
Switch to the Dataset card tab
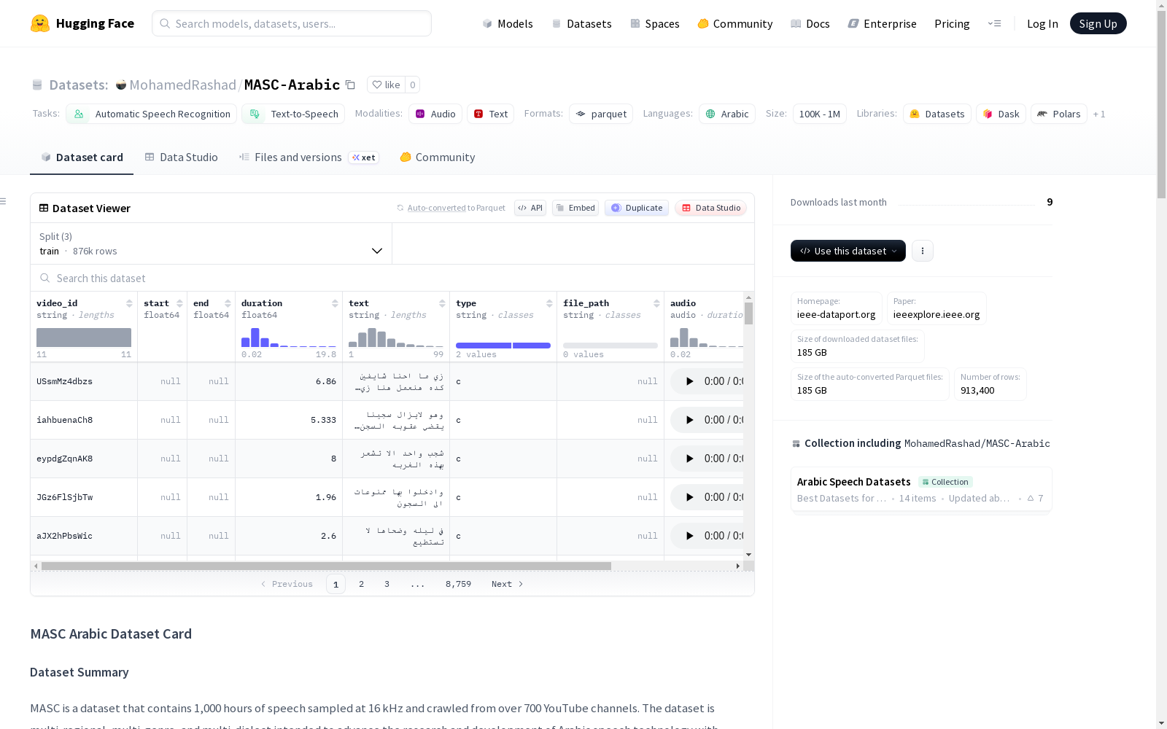pos(82,157)
